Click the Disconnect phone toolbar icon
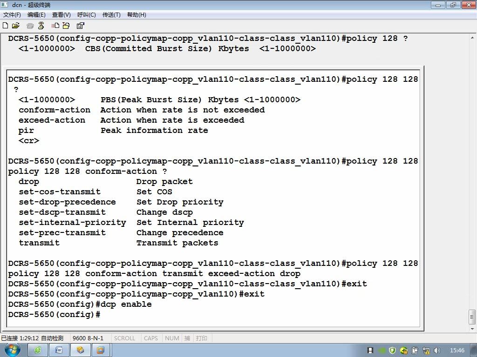 41,26
